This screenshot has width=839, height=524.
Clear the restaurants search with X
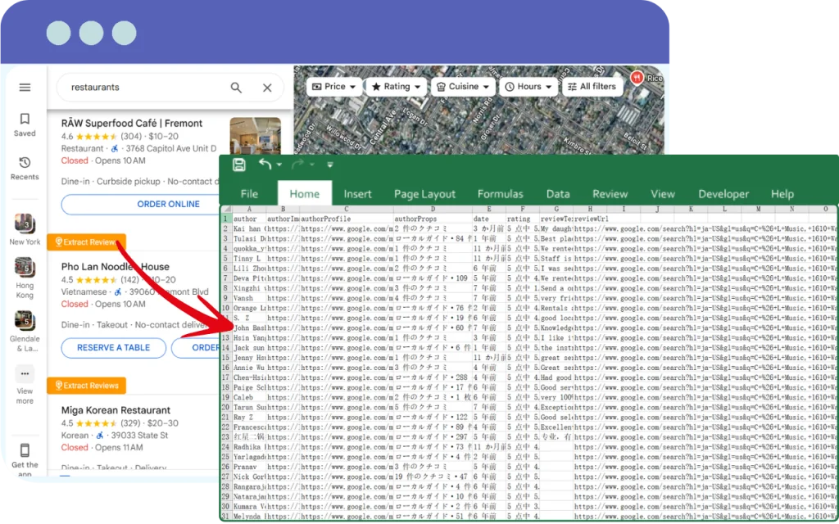267,88
